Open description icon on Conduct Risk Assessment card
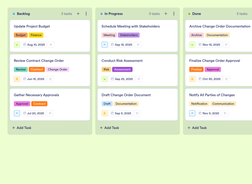The height and width of the screenshot is (184, 252). click(x=139, y=79)
